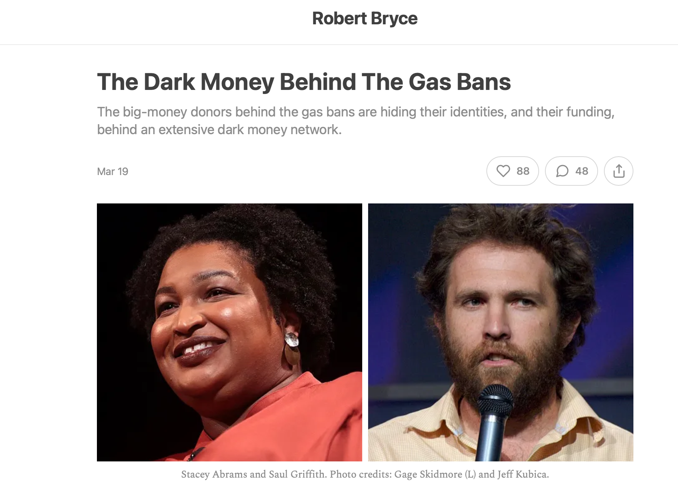
Task: Click the 48 comments count
Action: (582, 171)
